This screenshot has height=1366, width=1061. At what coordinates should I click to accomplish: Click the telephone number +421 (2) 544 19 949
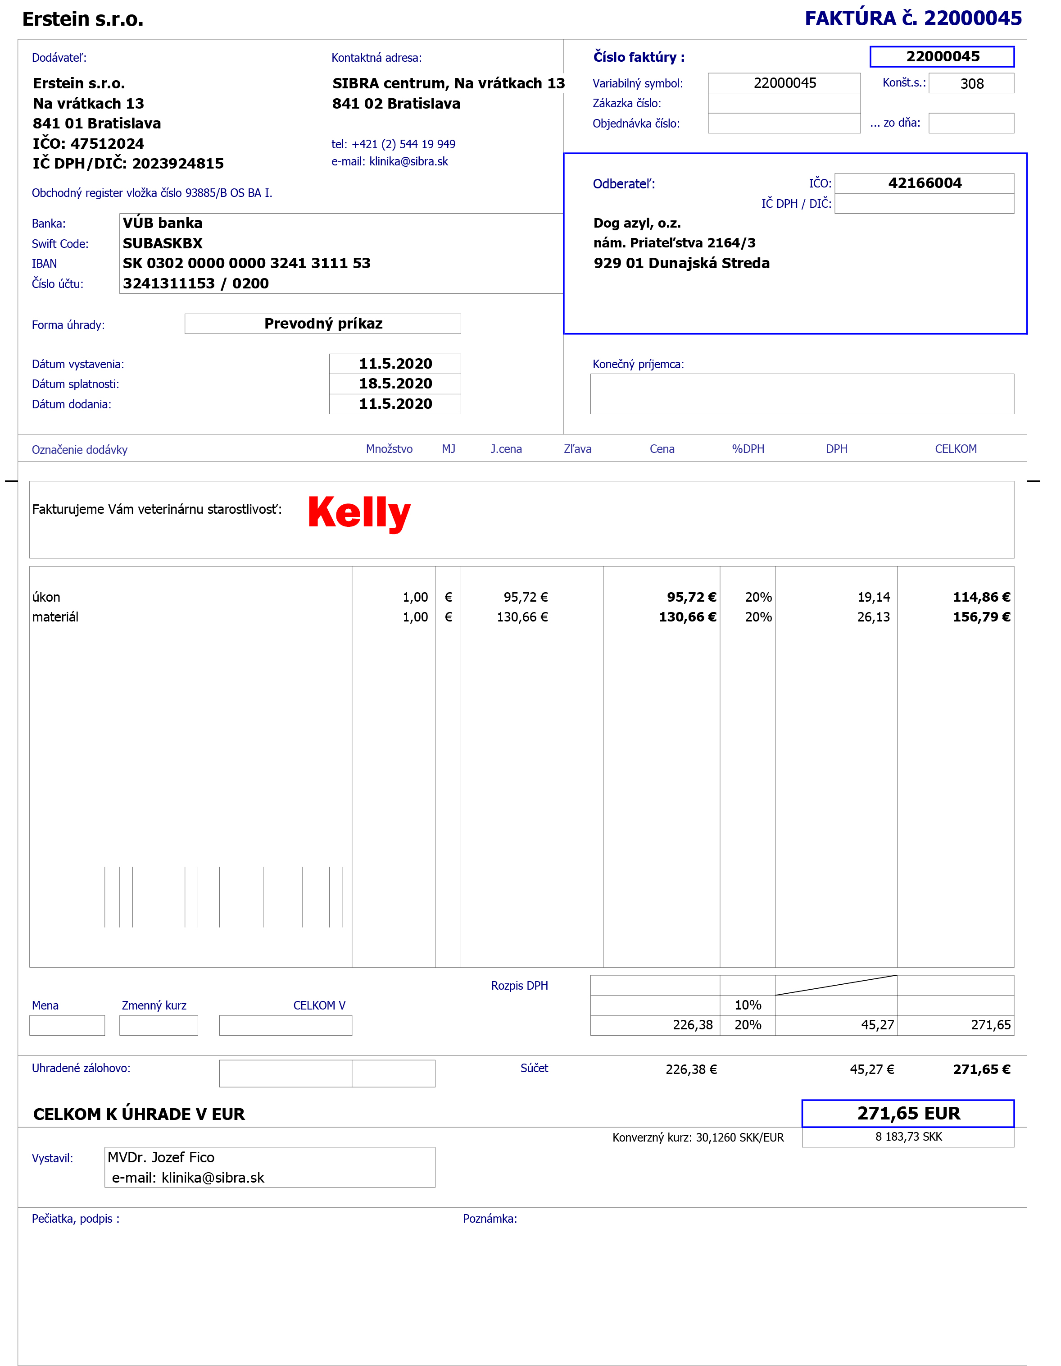403,144
